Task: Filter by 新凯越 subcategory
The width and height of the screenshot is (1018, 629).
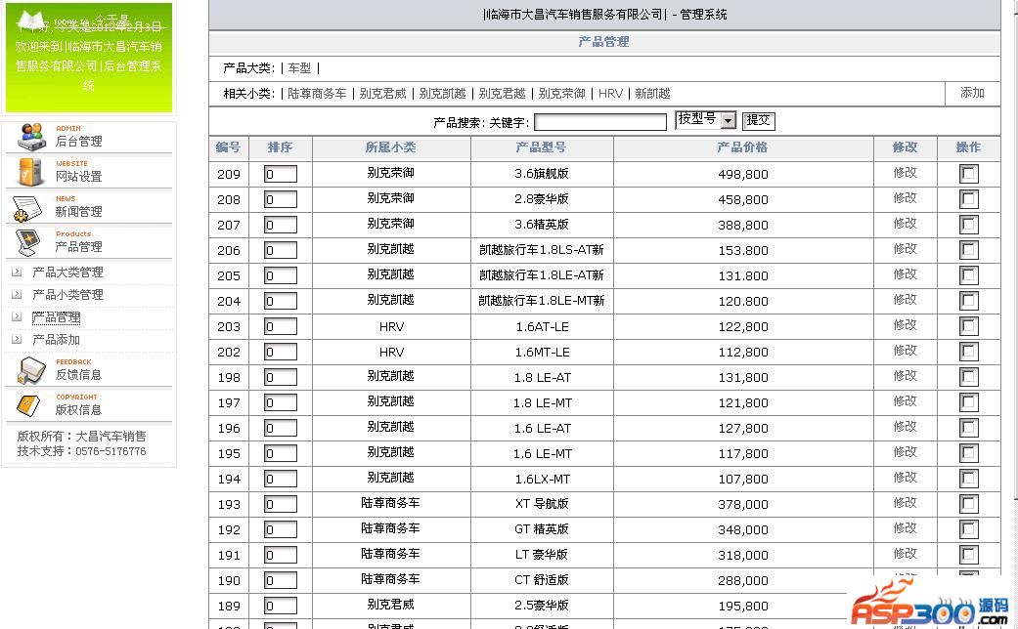Action: pos(652,94)
